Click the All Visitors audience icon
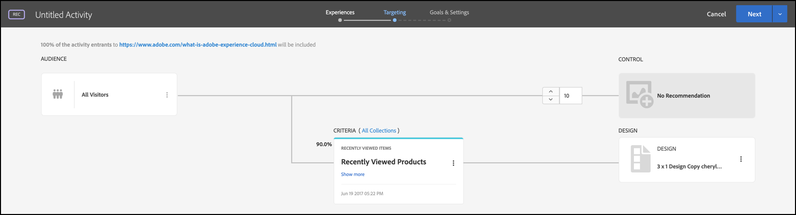796x215 pixels. [58, 94]
